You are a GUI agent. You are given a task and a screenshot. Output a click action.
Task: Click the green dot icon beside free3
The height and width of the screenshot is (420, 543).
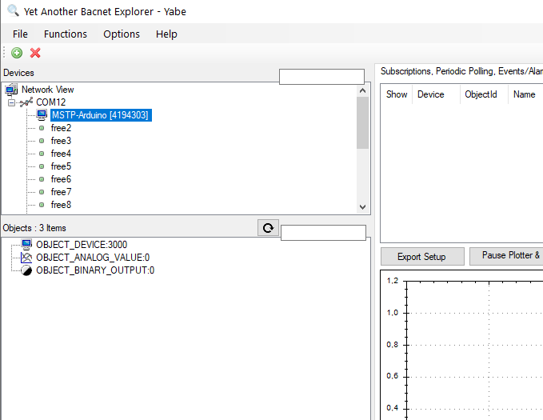click(42, 141)
